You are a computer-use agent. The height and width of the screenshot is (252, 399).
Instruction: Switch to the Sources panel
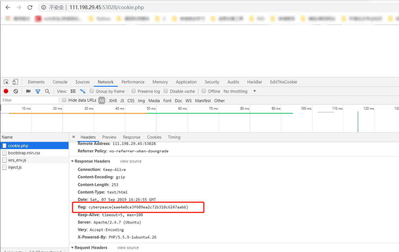point(83,82)
